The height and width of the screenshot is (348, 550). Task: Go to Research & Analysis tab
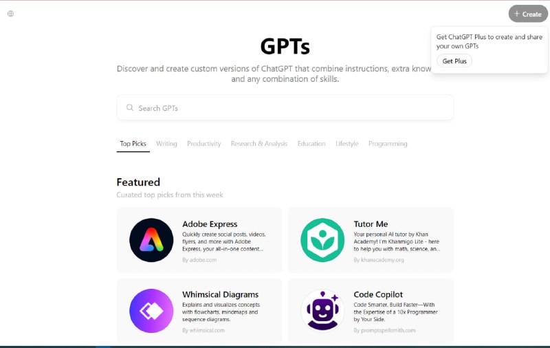(x=258, y=144)
